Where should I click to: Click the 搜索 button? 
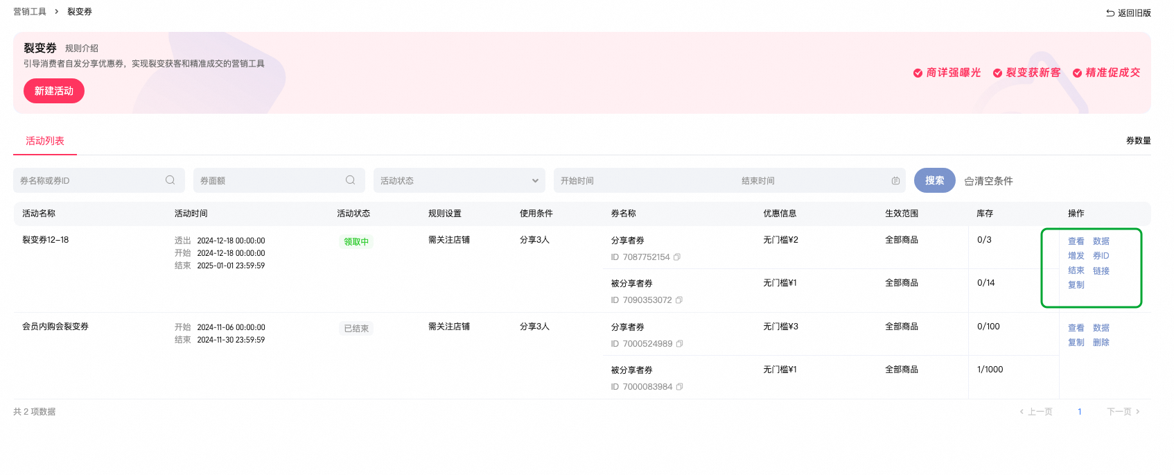point(935,180)
